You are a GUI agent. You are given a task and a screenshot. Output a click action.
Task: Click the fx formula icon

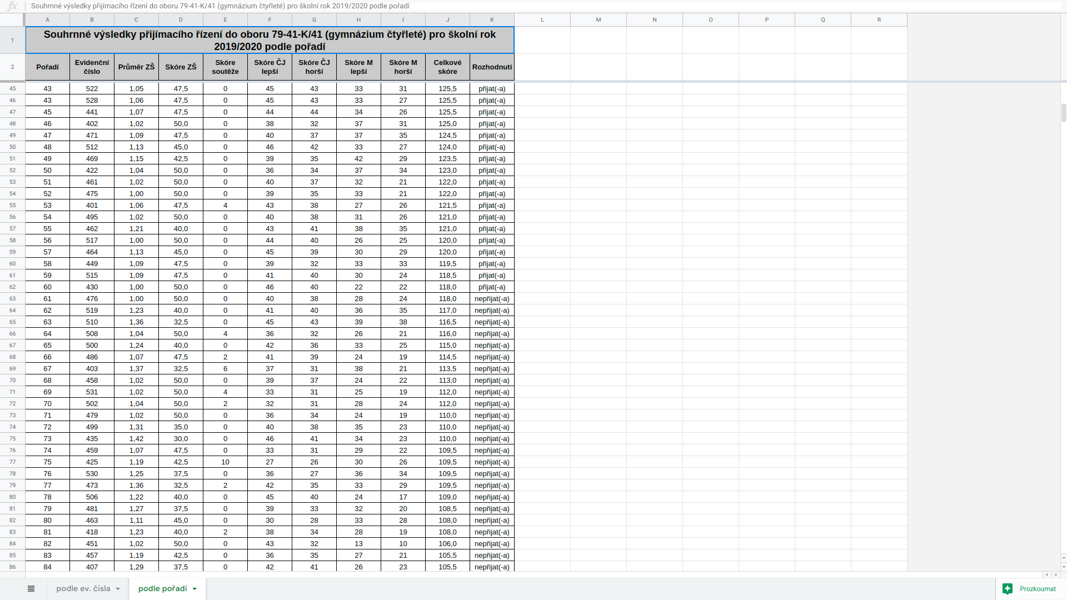point(12,6)
